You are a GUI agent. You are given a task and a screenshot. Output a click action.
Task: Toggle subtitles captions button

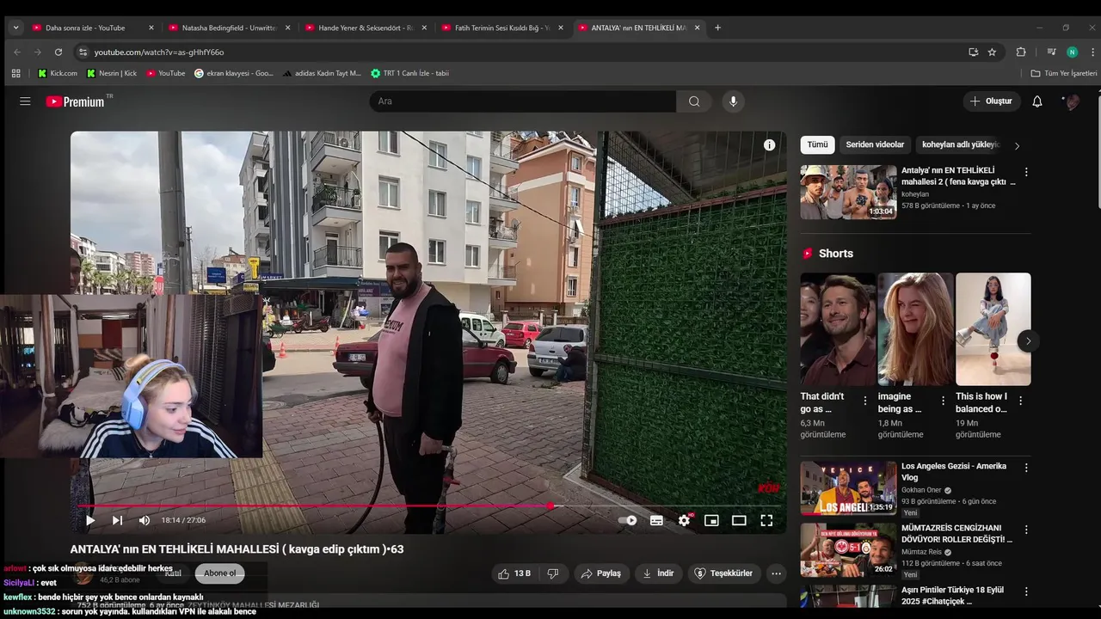[x=656, y=520]
